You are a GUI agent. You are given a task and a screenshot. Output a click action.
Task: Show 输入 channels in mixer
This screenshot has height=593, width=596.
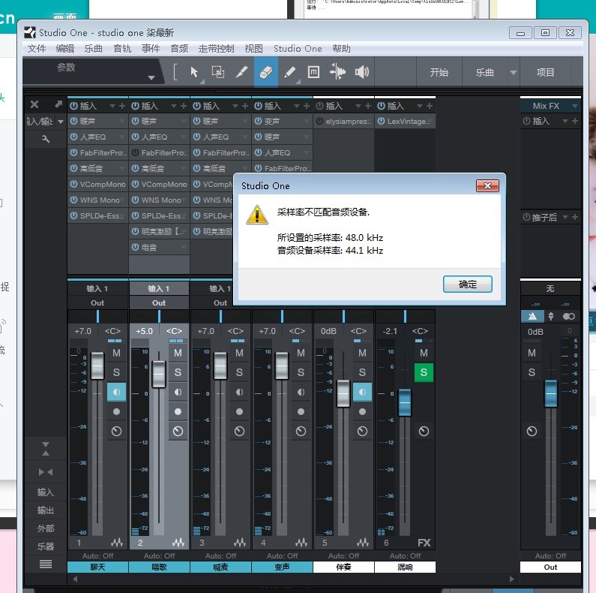pos(46,492)
